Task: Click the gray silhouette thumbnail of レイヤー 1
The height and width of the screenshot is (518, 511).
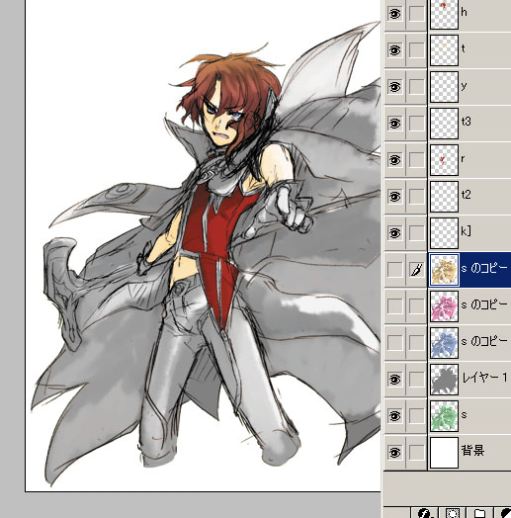Action: point(444,380)
